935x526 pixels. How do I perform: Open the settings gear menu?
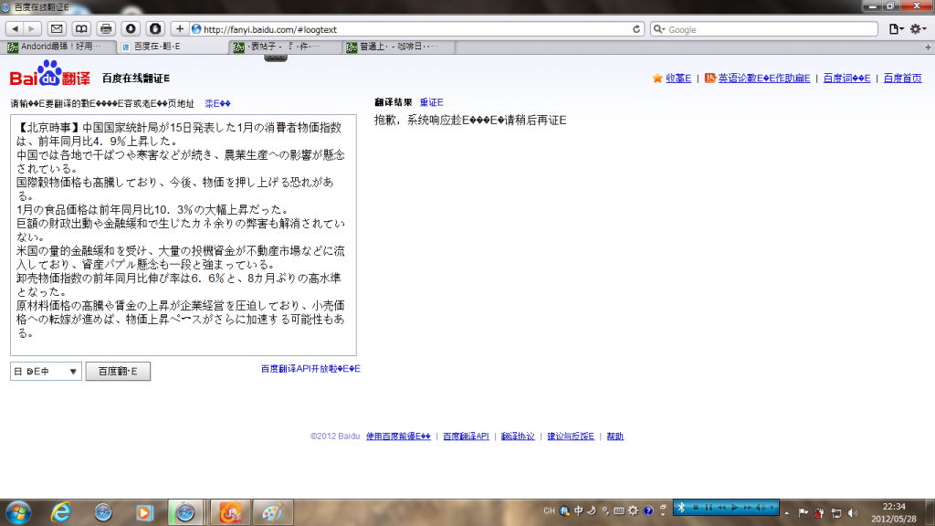tap(917, 29)
